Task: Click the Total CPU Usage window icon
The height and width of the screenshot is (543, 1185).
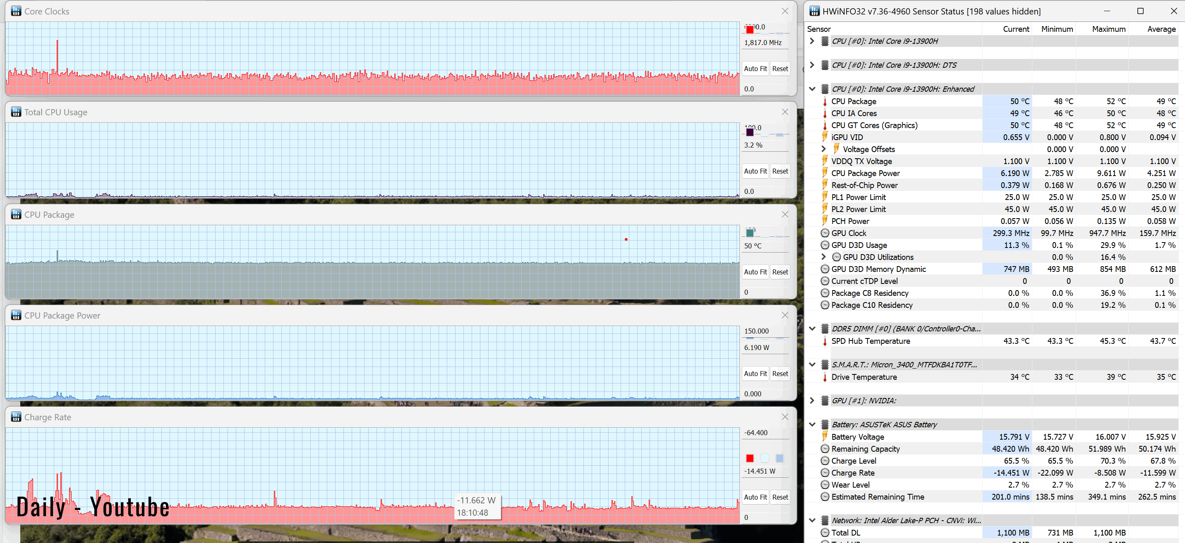Action: [16, 112]
